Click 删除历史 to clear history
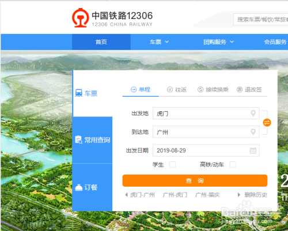The image size is (288, 231). coord(256,195)
